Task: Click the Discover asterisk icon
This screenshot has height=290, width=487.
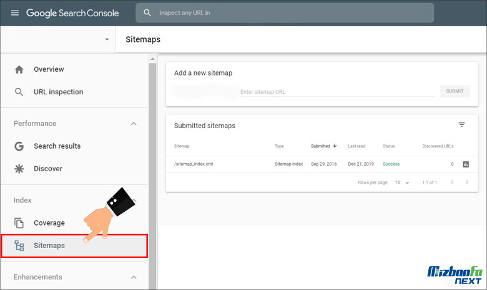Action: [x=19, y=169]
